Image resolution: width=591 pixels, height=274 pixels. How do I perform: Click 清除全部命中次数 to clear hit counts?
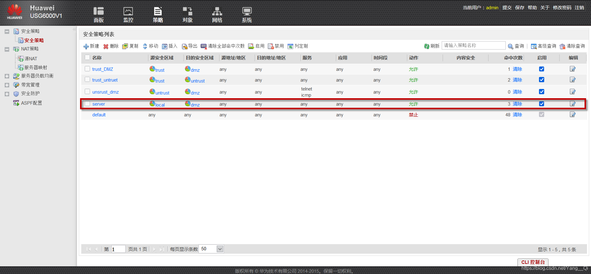coord(223,46)
